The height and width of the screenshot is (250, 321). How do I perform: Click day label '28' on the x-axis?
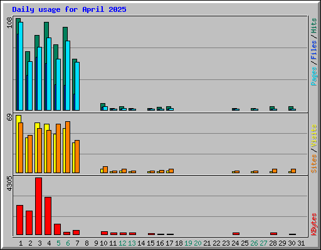pyautogui.click(x=273, y=243)
